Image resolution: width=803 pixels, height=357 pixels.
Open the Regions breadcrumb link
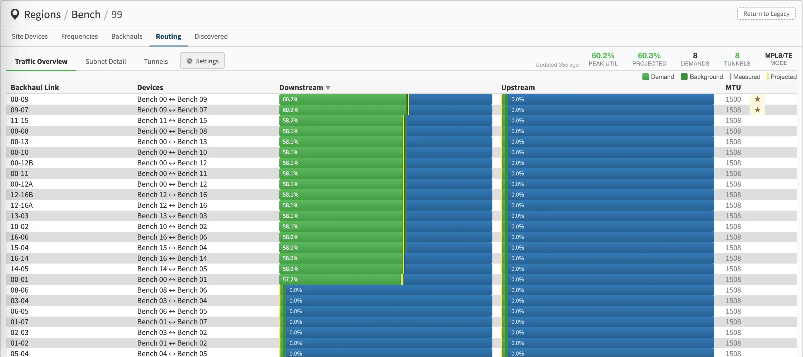42,14
